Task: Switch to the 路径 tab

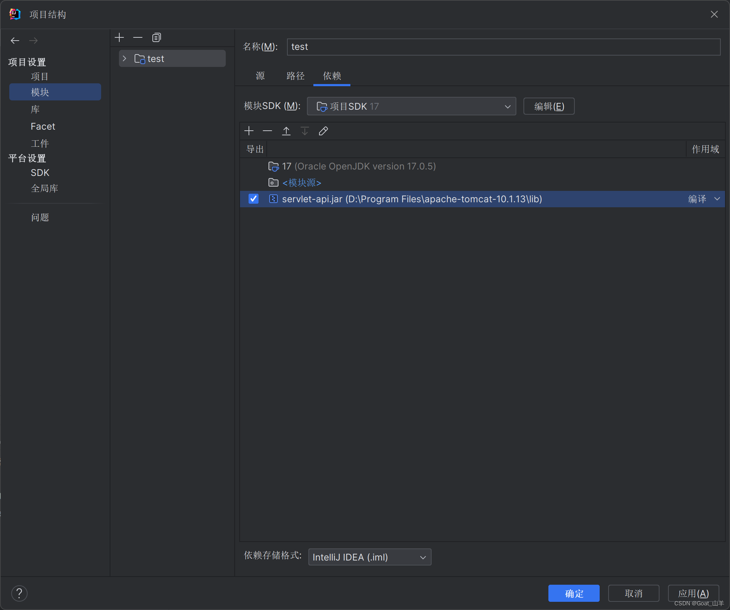Action: pyautogui.click(x=295, y=76)
